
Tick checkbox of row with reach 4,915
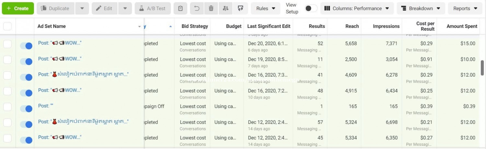(x=7, y=91)
